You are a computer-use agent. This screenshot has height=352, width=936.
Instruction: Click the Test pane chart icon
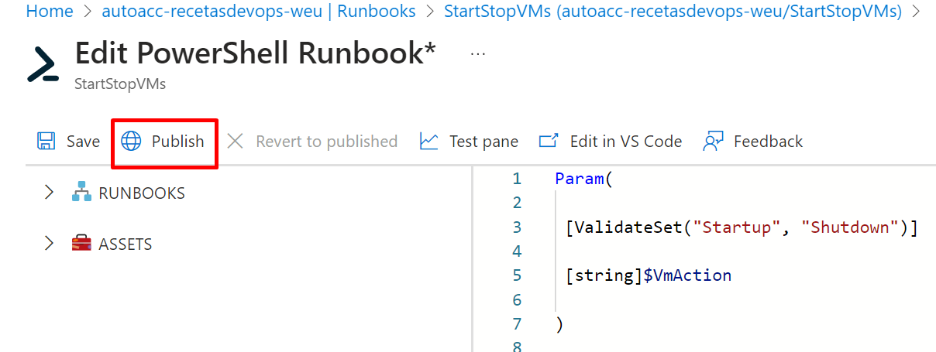(x=429, y=142)
